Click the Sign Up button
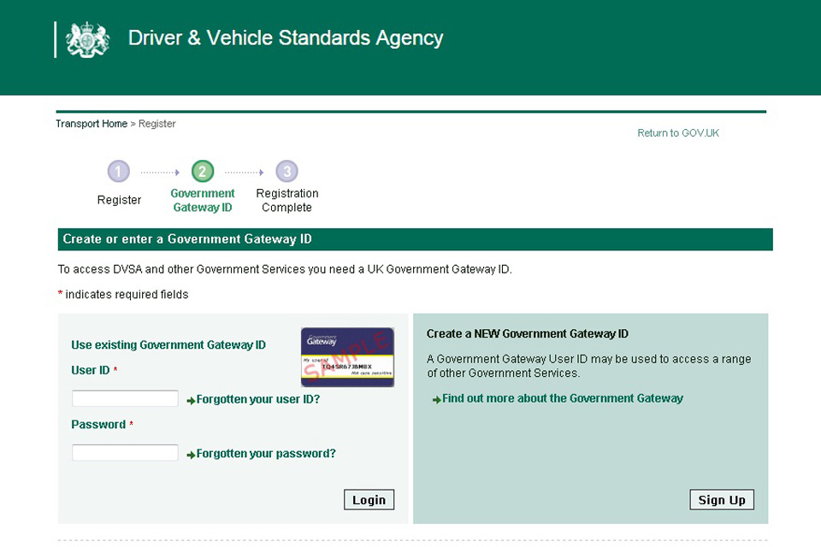The height and width of the screenshot is (547, 821). 722,500
